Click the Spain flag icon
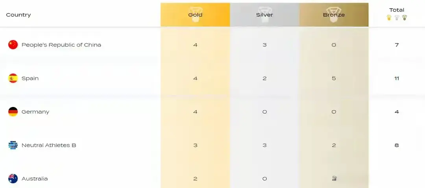The image size is (425, 188). point(13,78)
